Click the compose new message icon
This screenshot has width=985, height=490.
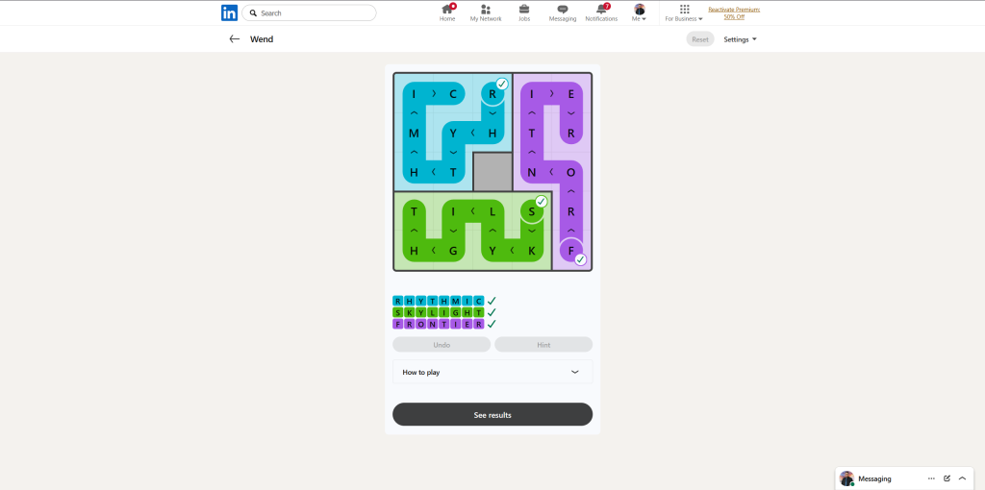pos(947,478)
